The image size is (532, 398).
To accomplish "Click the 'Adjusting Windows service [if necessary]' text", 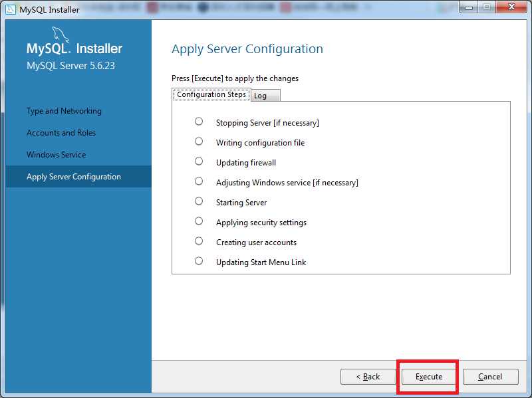I will (287, 183).
